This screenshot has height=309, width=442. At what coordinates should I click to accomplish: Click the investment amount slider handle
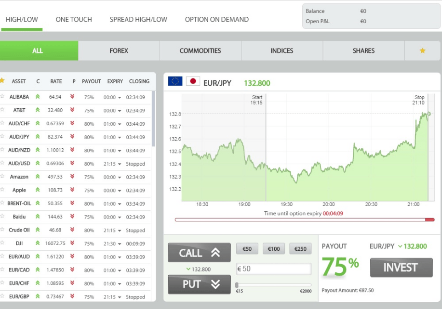click(x=237, y=285)
